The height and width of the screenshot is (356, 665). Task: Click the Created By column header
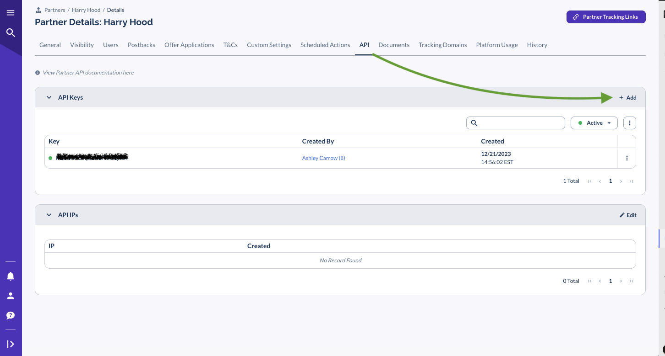point(318,141)
